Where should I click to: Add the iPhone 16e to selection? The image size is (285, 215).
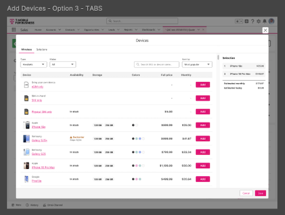tap(203, 125)
